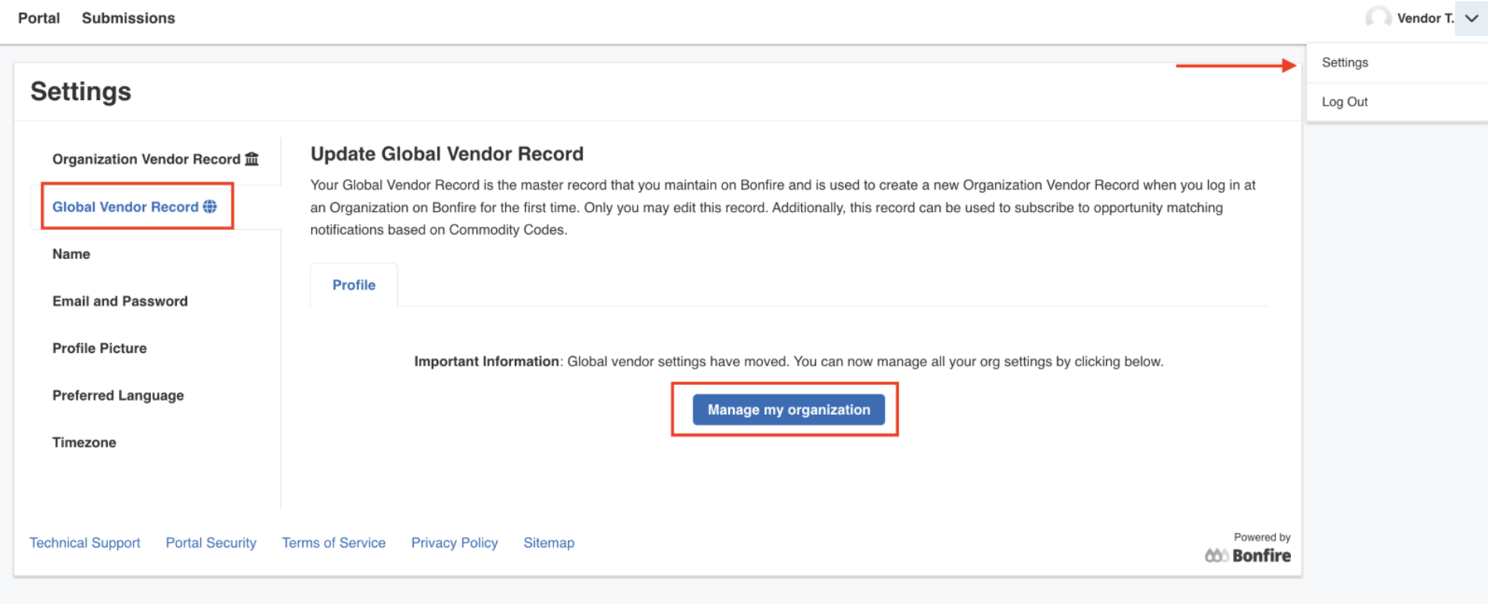Open the Terms of Service link
The height and width of the screenshot is (604, 1488).
point(334,543)
